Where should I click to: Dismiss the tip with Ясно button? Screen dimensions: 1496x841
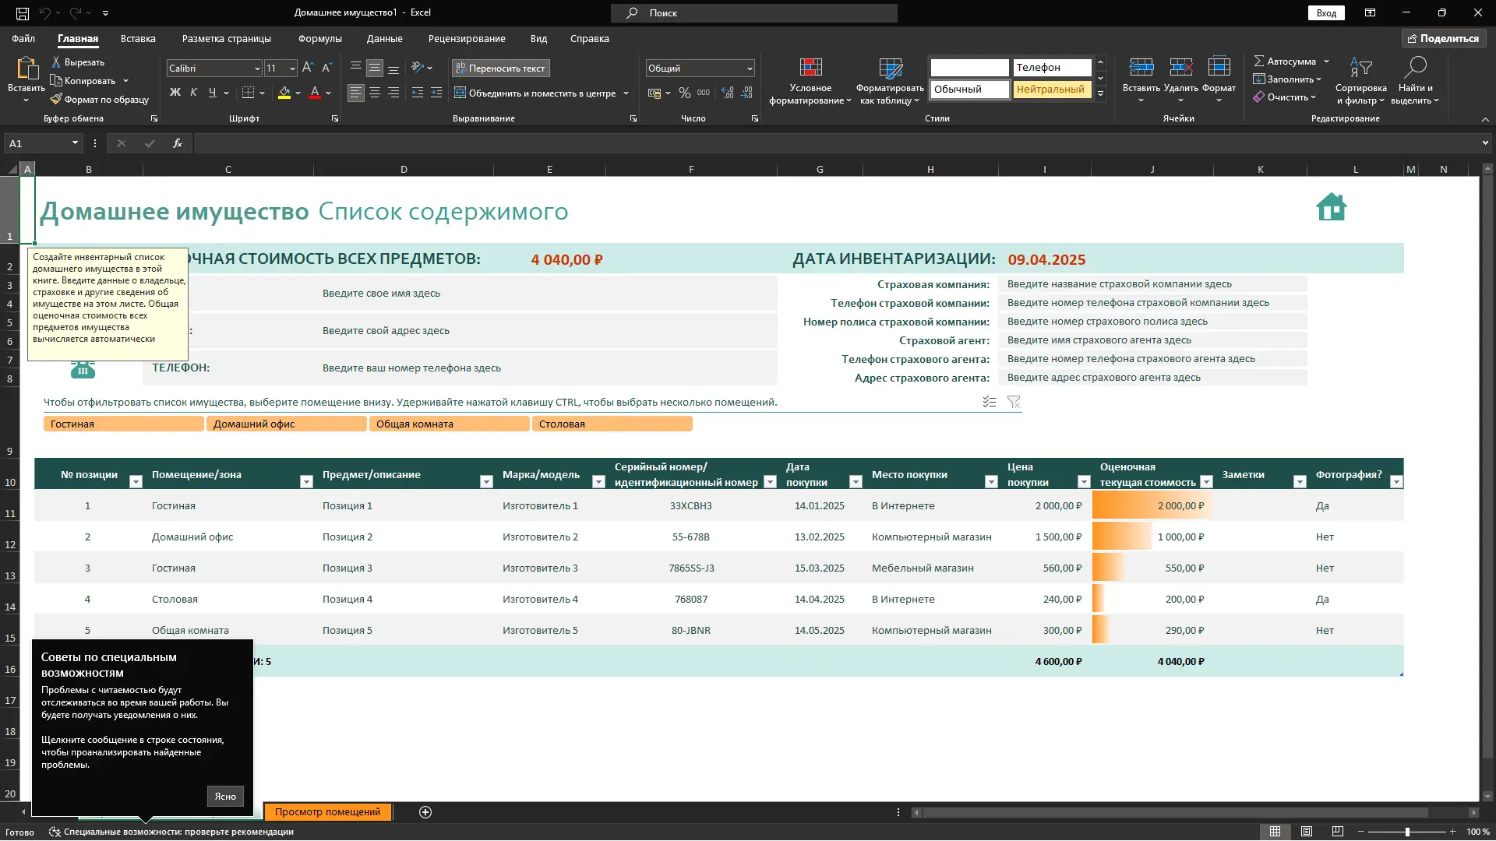coord(224,796)
